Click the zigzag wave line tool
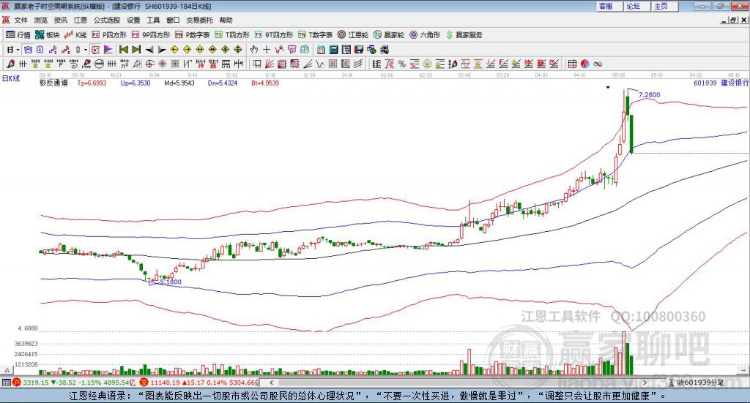The height and width of the screenshot is (403, 750). coord(320,64)
